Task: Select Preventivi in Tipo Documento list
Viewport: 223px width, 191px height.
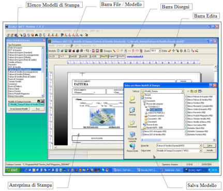Action: pos(12,65)
